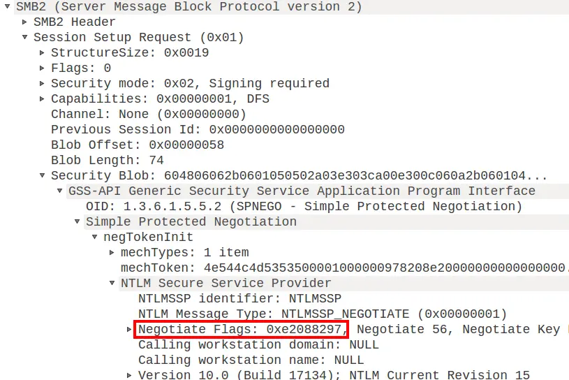This screenshot has width=569, height=380.
Task: Select the NTLM Message Type row
Action: click(x=322, y=314)
